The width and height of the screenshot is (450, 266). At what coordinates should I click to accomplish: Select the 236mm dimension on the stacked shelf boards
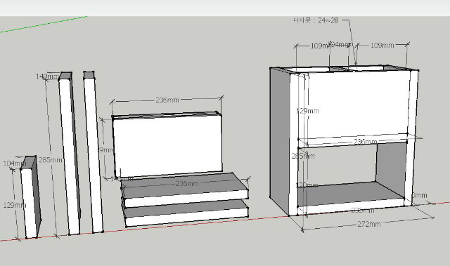187,183
